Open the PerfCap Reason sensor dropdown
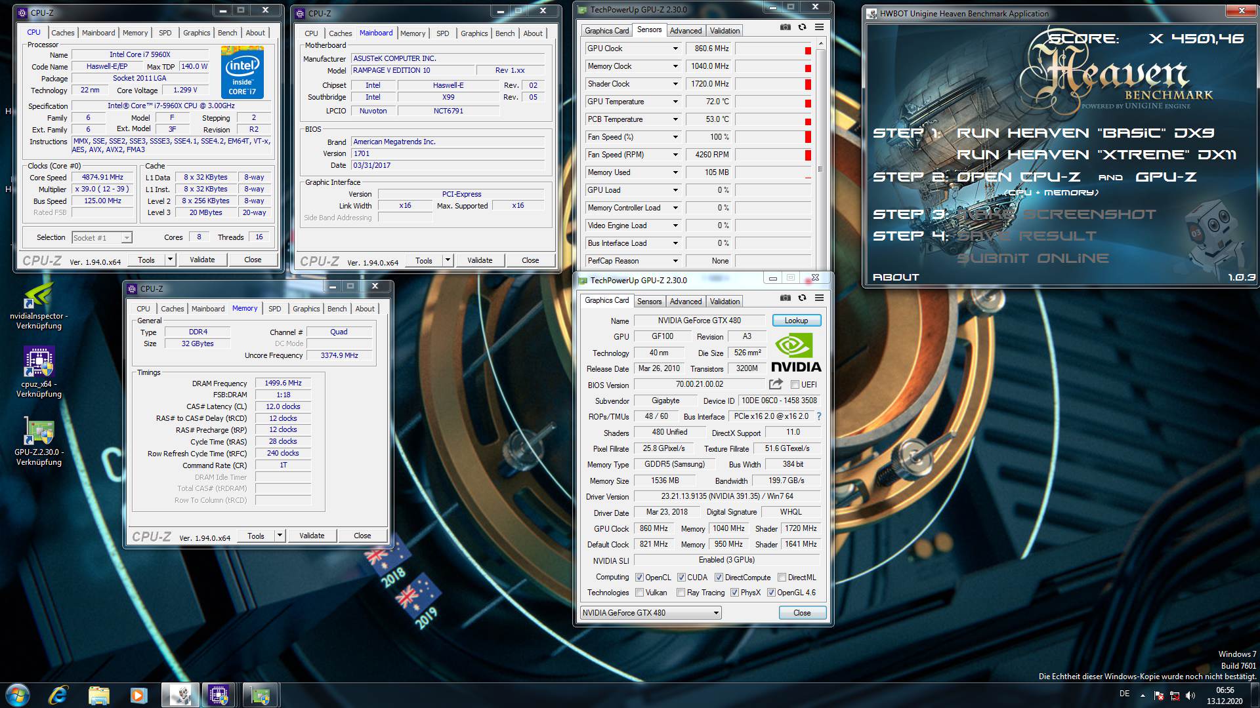This screenshot has width=1260, height=708. coord(675,261)
